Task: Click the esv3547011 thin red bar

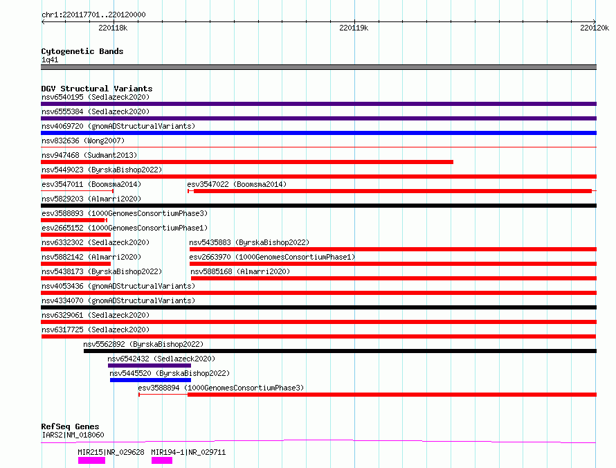Action: tap(78, 191)
